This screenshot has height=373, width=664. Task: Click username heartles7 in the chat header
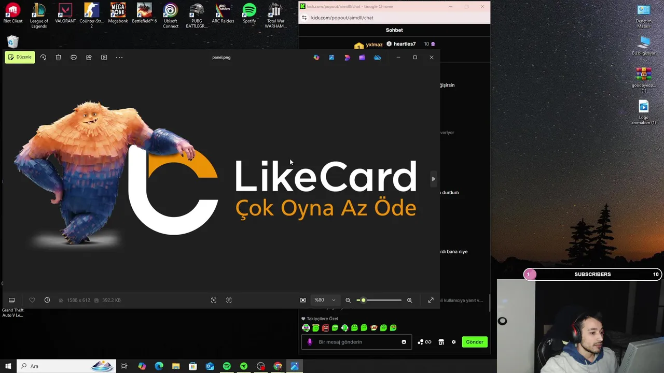point(404,44)
